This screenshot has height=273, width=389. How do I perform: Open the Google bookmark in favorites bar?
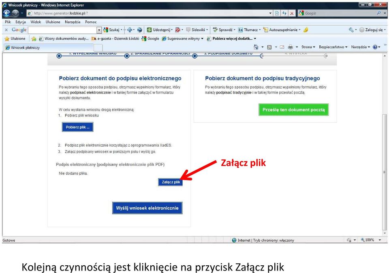click(x=150, y=38)
